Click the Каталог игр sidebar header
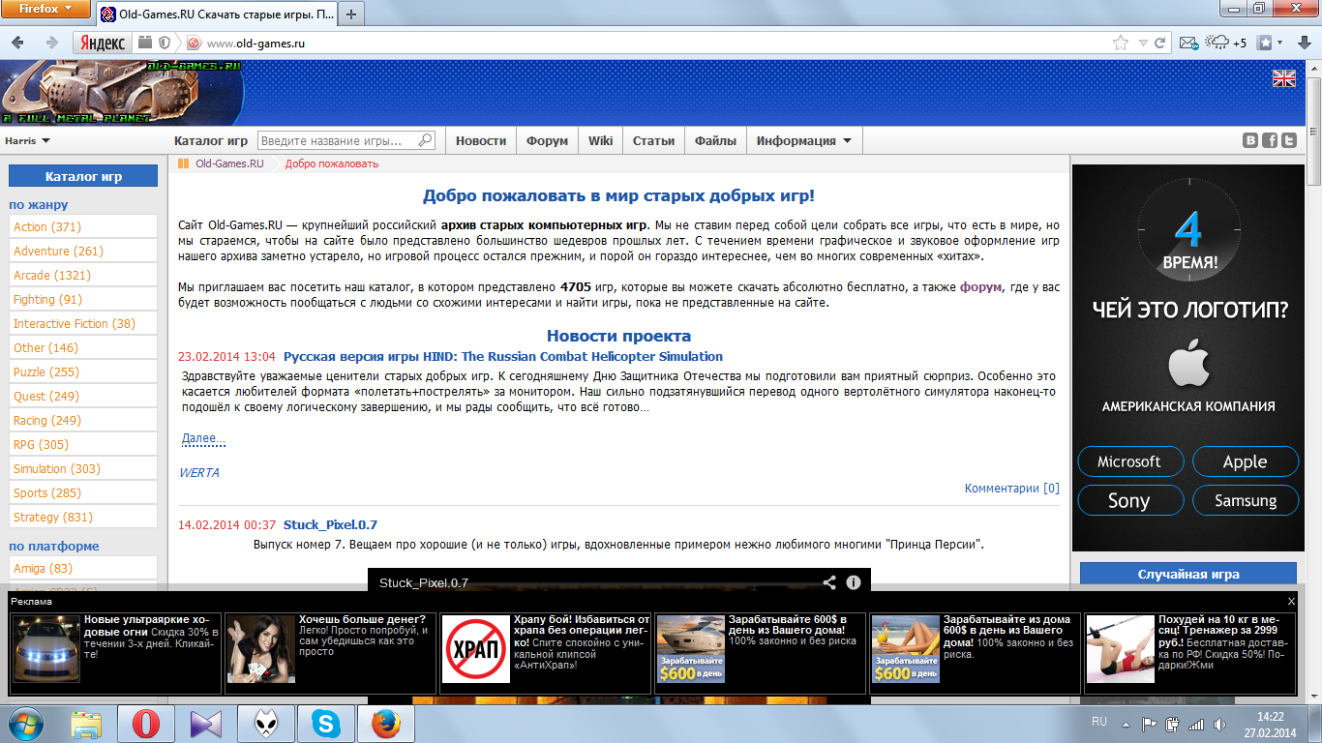This screenshot has width=1322, height=743. pyautogui.click(x=83, y=176)
